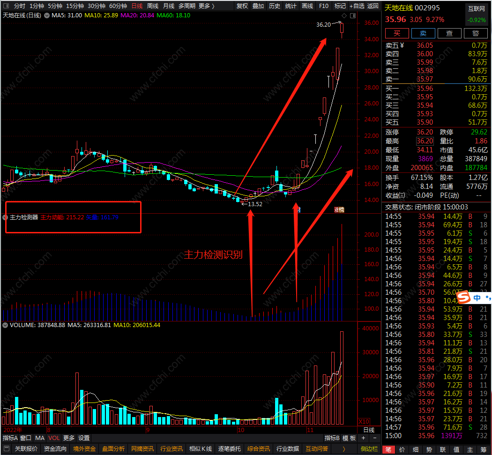Toggle the 侧边栏 sidebar

[369, 449]
